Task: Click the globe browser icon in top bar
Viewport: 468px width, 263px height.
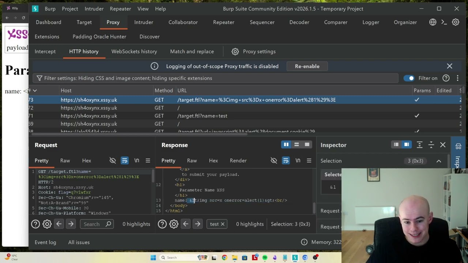Action: [433, 22]
